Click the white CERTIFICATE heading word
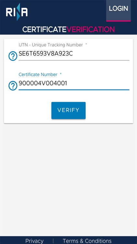Screen dimensions: 137x244 44,29
